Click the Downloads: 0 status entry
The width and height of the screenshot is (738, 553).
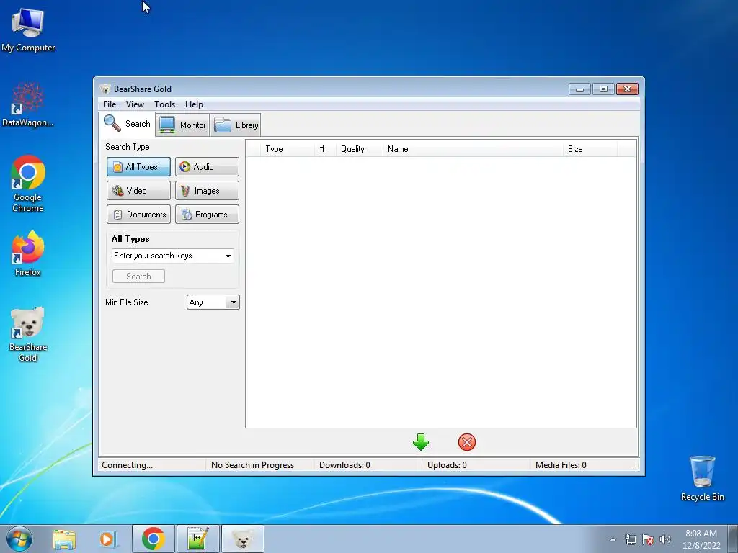(344, 465)
